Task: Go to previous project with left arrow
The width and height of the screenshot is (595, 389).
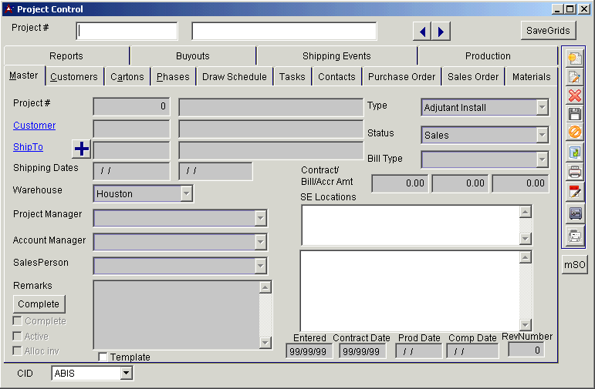Action: [x=422, y=31]
